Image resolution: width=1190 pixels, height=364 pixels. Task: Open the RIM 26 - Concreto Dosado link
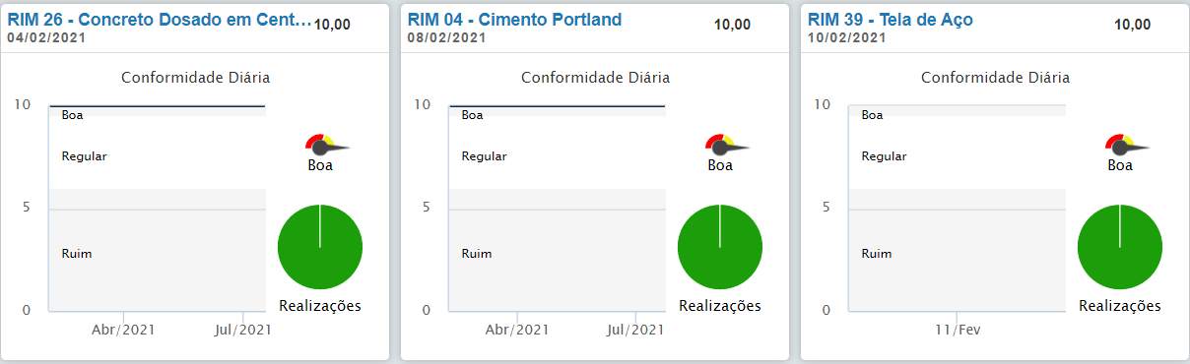coord(160,19)
